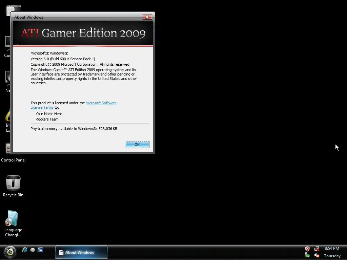Click the Version 6.0 Build 6001 text
The width and height of the screenshot is (347, 260).
(x=63, y=59)
